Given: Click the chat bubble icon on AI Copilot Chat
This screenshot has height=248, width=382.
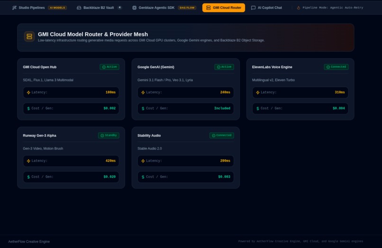Looking at the screenshot, I should tap(254, 8).
